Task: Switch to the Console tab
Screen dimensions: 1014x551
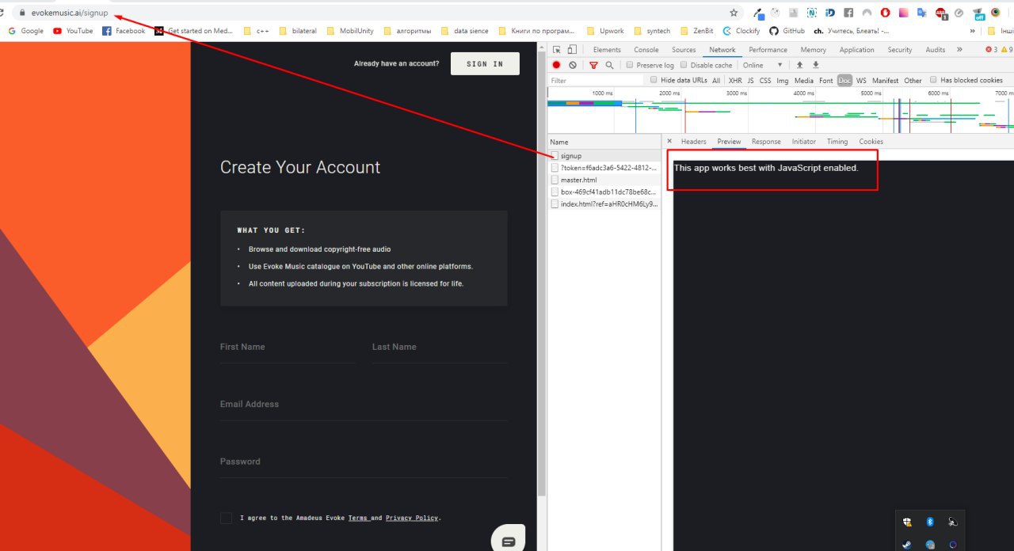Action: pyautogui.click(x=646, y=50)
